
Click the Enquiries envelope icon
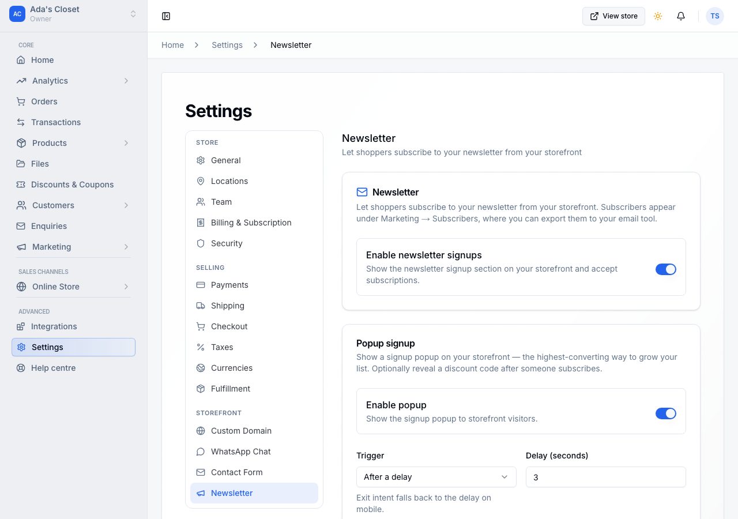[x=21, y=226]
